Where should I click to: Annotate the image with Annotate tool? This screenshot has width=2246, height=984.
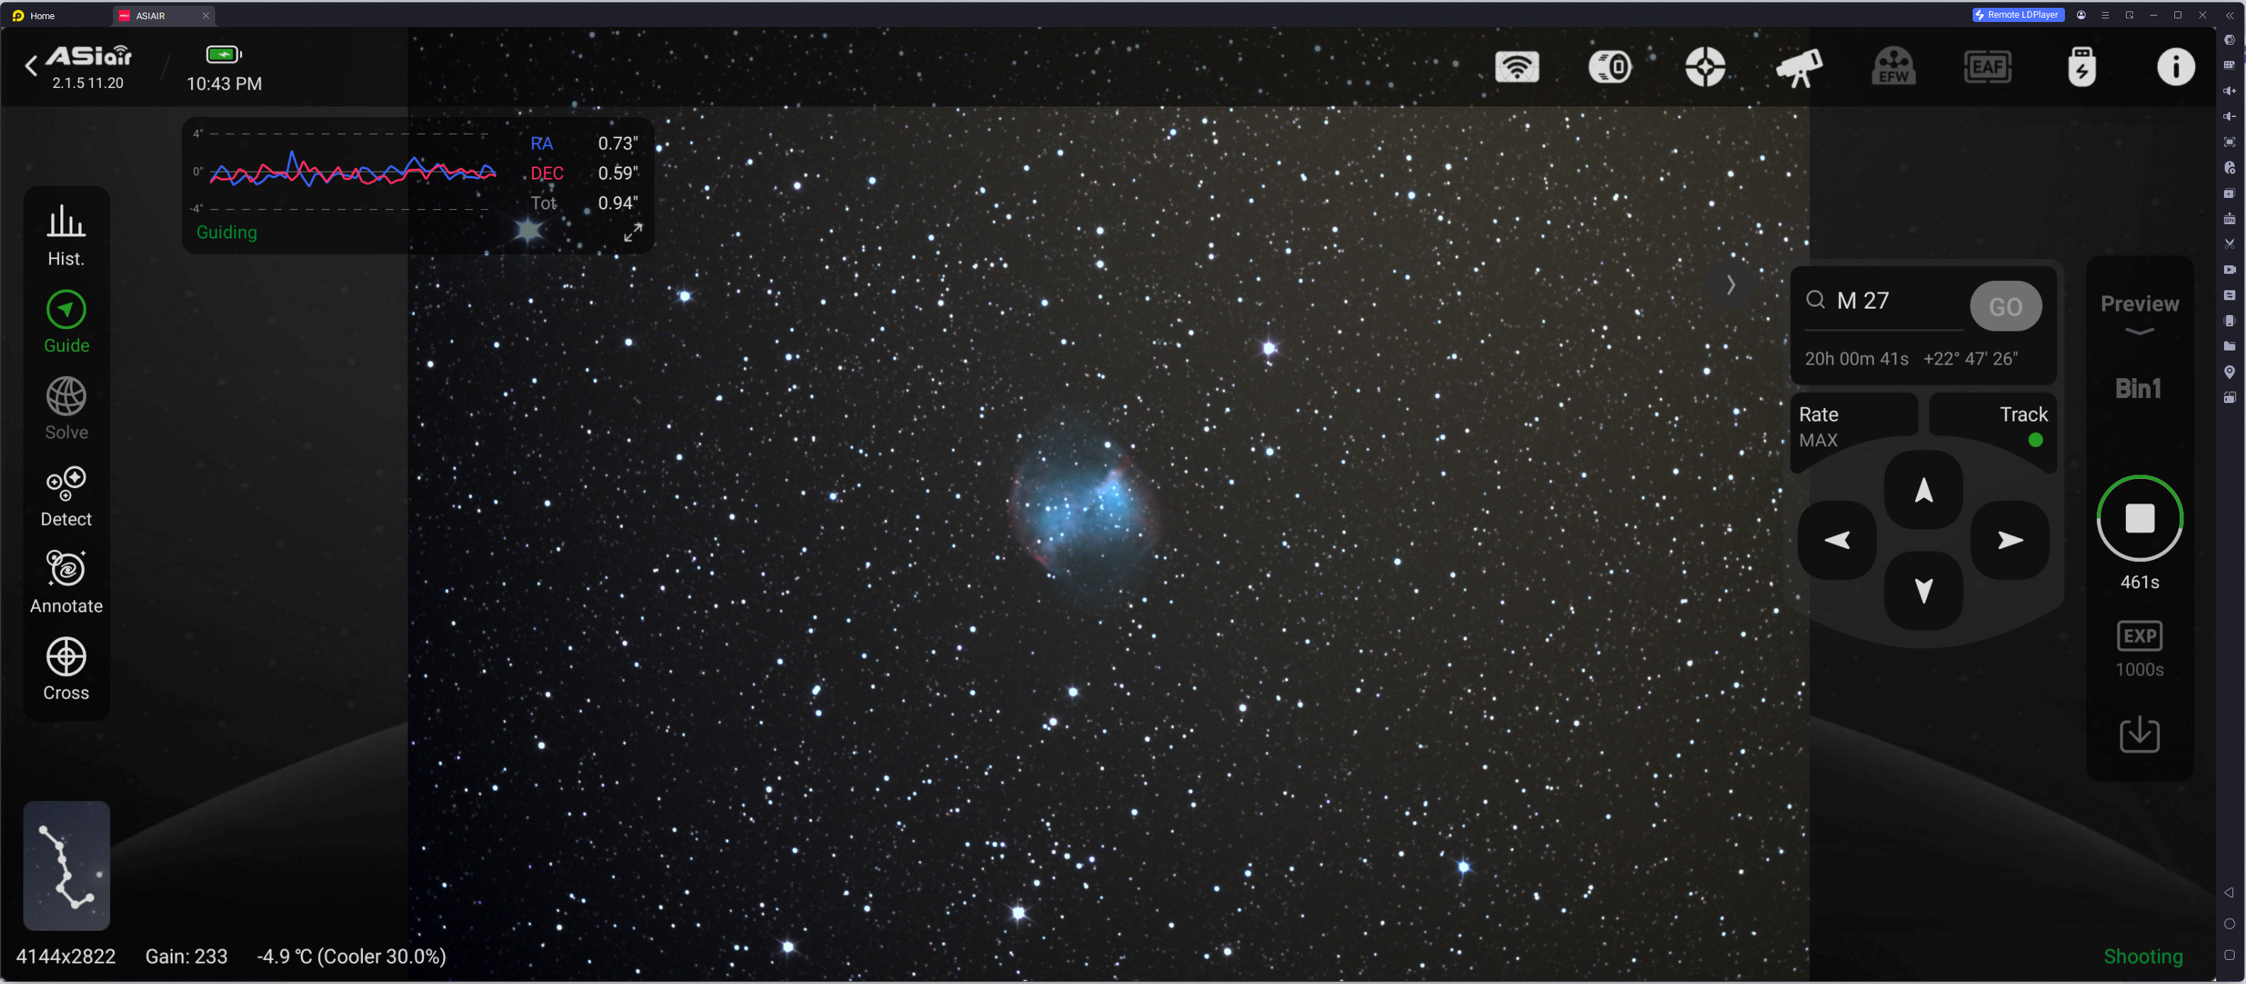66,582
